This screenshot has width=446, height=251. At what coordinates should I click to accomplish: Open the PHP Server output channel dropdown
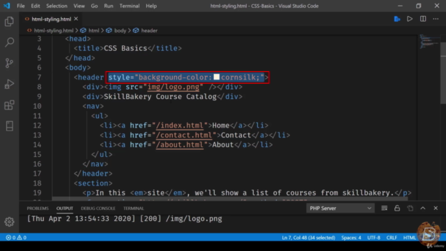coord(340,208)
